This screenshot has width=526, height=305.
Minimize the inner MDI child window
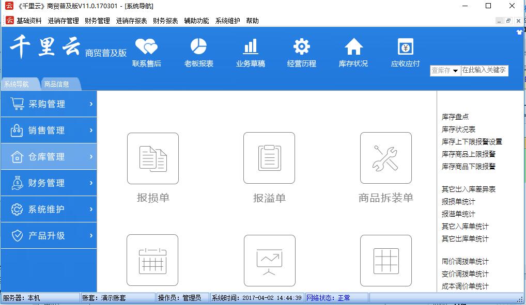pyautogui.click(x=499, y=21)
